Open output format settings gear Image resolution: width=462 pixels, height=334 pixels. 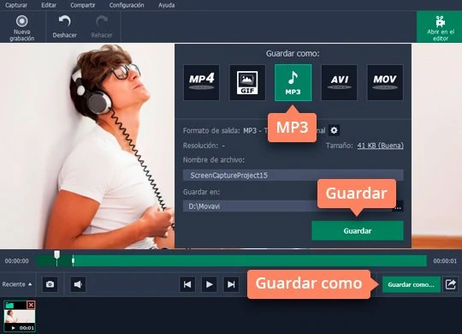click(x=334, y=130)
